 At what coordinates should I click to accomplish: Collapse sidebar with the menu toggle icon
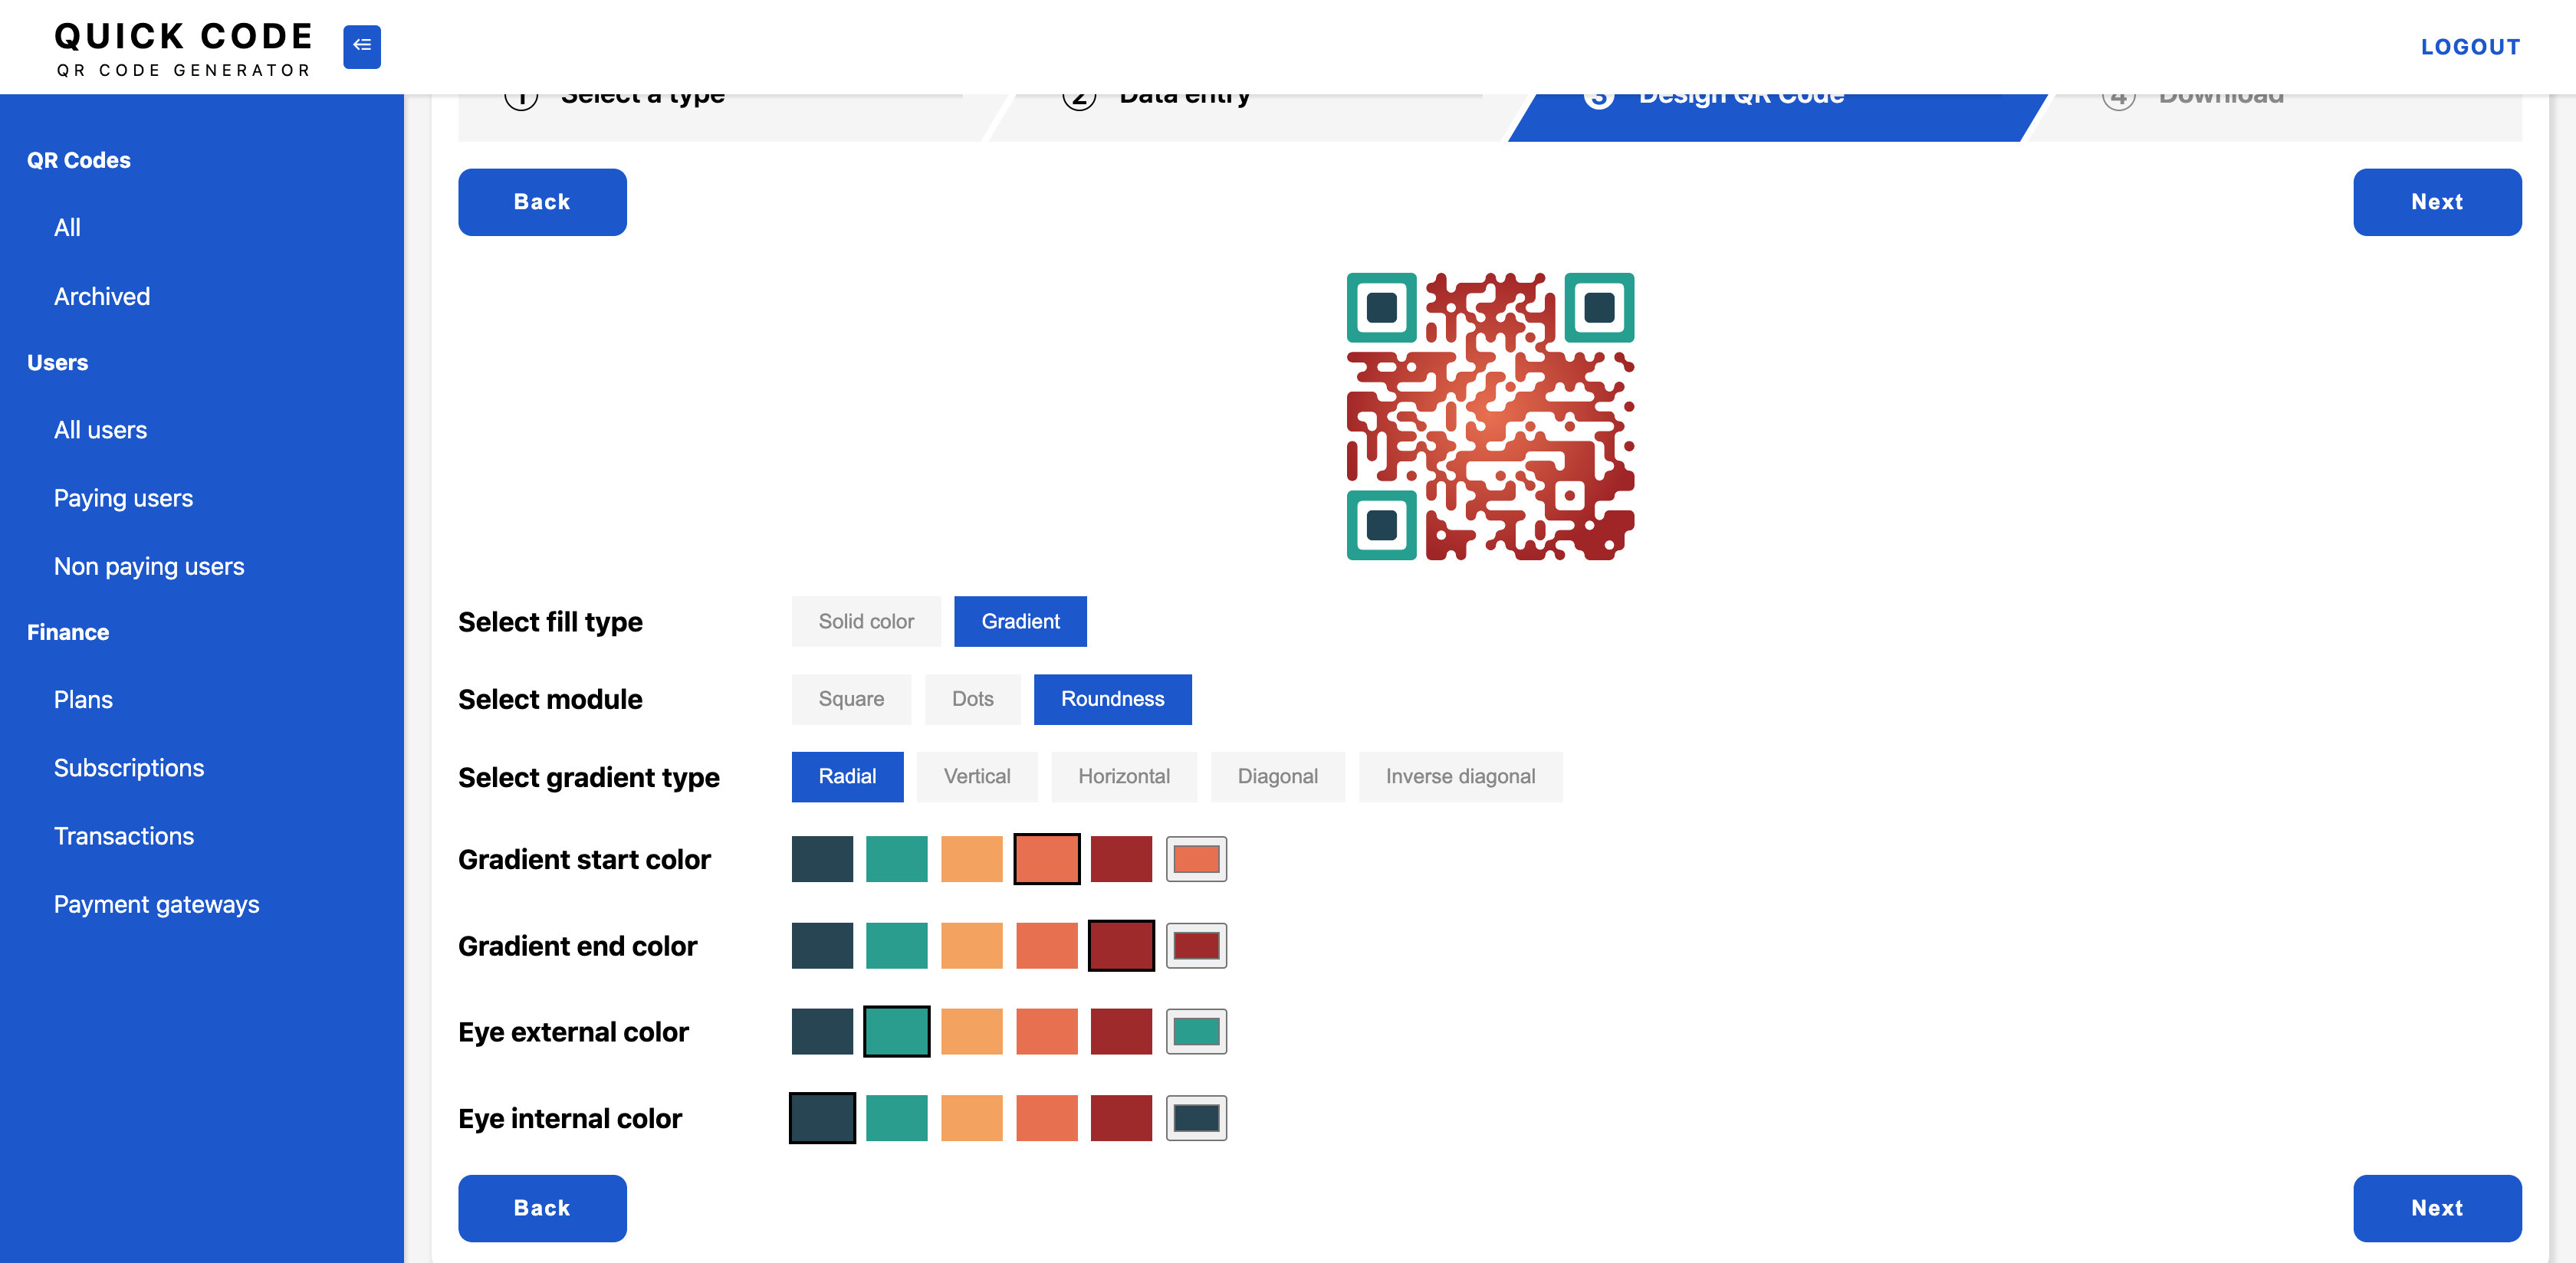(x=361, y=46)
